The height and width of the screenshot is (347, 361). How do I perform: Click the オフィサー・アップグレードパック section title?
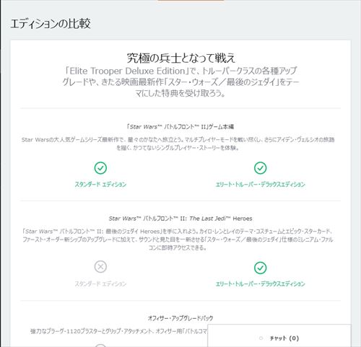(180, 318)
